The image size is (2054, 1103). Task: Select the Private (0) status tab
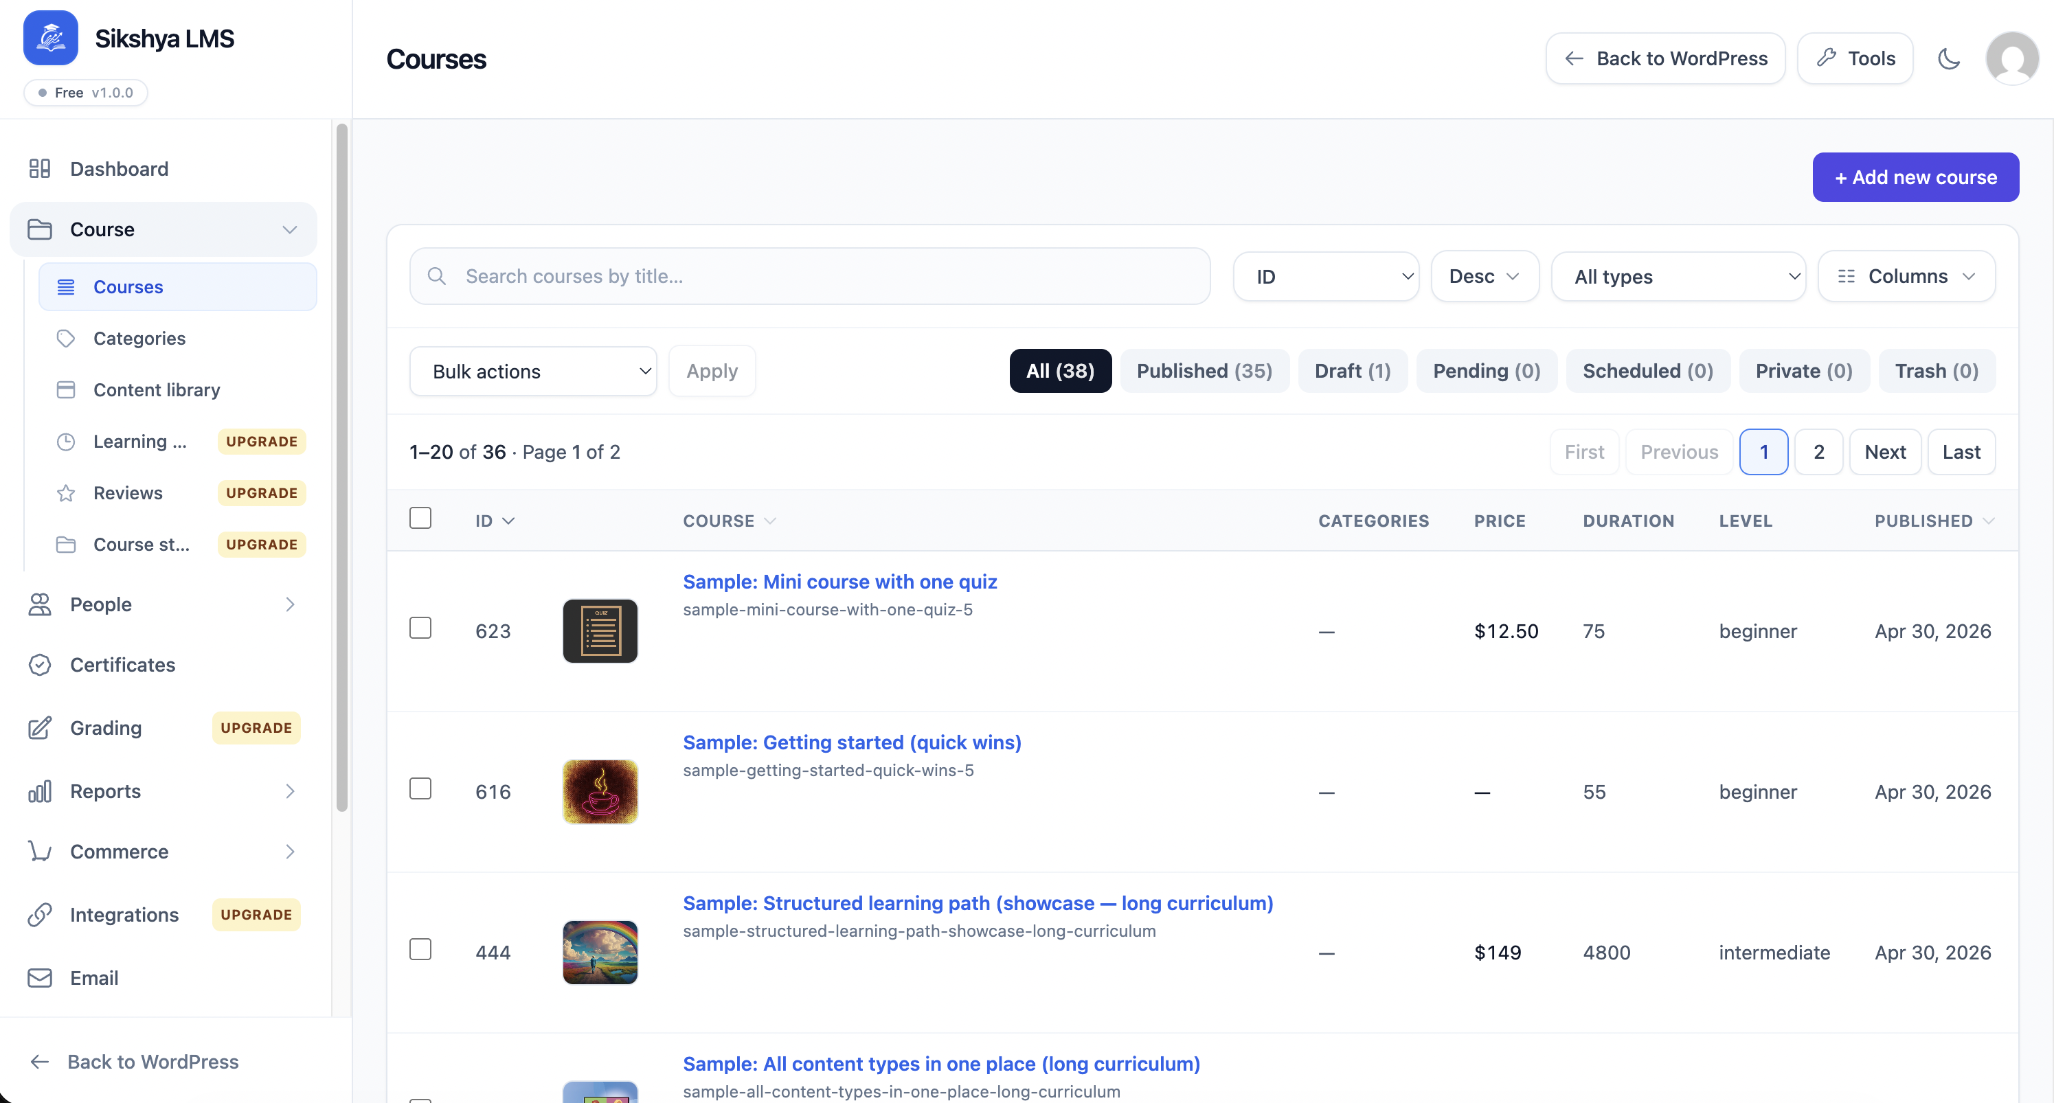point(1804,371)
